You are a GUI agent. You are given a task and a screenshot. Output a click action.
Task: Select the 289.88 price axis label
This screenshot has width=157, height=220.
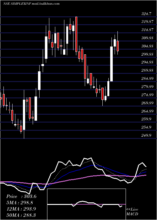(x=147, y=70)
